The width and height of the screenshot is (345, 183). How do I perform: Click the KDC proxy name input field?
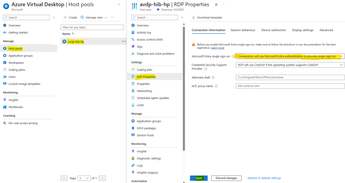tap(290, 86)
